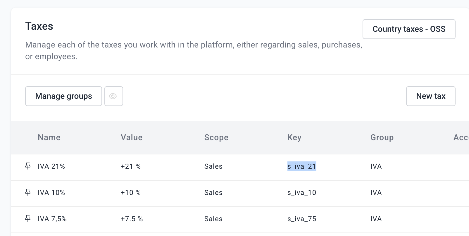This screenshot has height=236, width=469.
Task: Click the s_iva_10 key cell
Action: click(302, 193)
